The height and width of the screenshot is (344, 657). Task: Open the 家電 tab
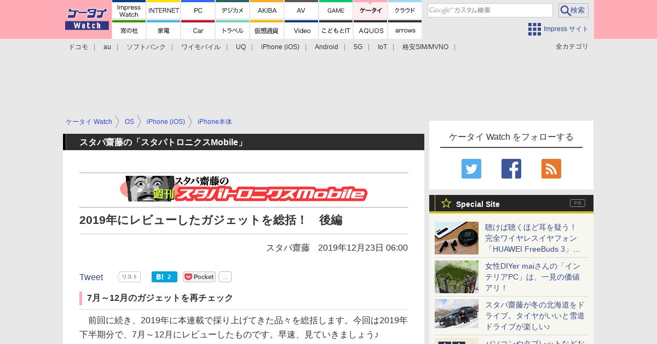(164, 30)
